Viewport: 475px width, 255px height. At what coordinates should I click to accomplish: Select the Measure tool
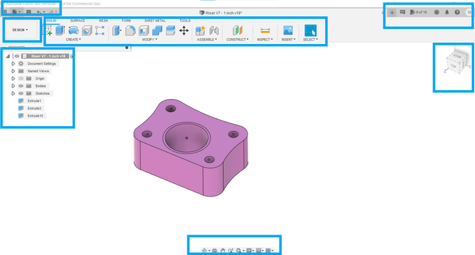pos(265,31)
